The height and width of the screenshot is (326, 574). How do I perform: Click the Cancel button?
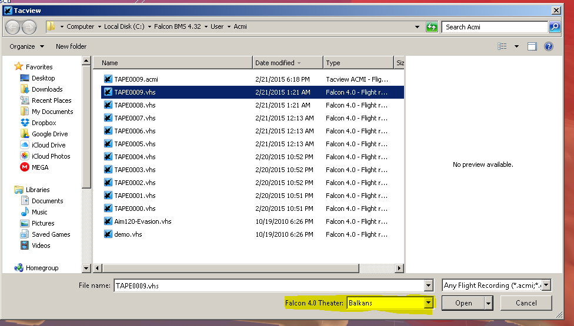pos(526,303)
